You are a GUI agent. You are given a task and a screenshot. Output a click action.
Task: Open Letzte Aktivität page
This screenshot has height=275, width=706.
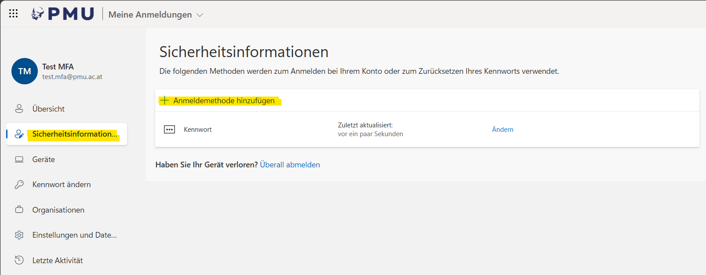coord(58,261)
